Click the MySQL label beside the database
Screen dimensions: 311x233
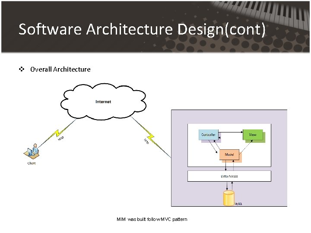238,204
